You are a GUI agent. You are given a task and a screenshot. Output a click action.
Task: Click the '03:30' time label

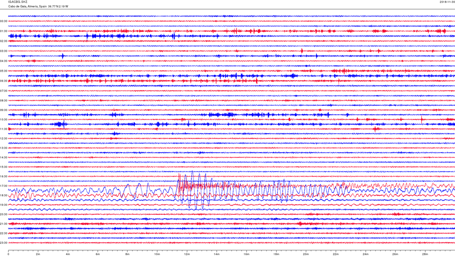pyautogui.click(x=4, y=51)
